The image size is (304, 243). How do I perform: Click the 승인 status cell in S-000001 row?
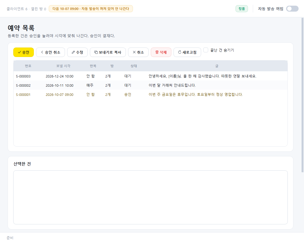[128, 94]
